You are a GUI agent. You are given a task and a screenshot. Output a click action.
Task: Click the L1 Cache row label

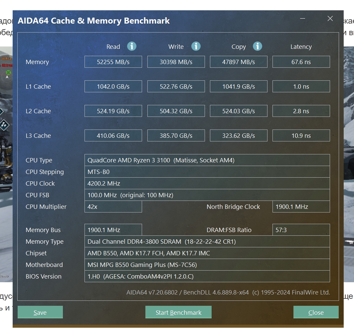38,87
